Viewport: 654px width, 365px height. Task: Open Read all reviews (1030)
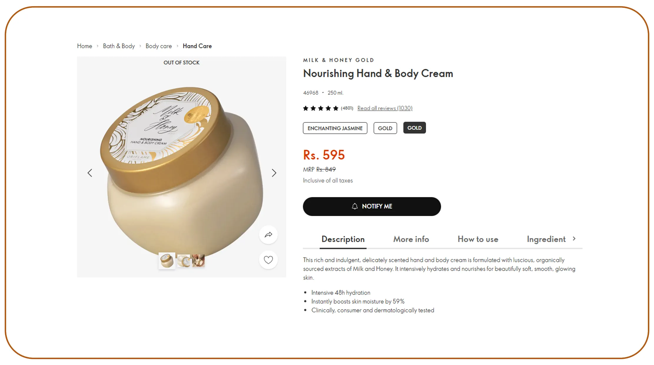pos(385,108)
